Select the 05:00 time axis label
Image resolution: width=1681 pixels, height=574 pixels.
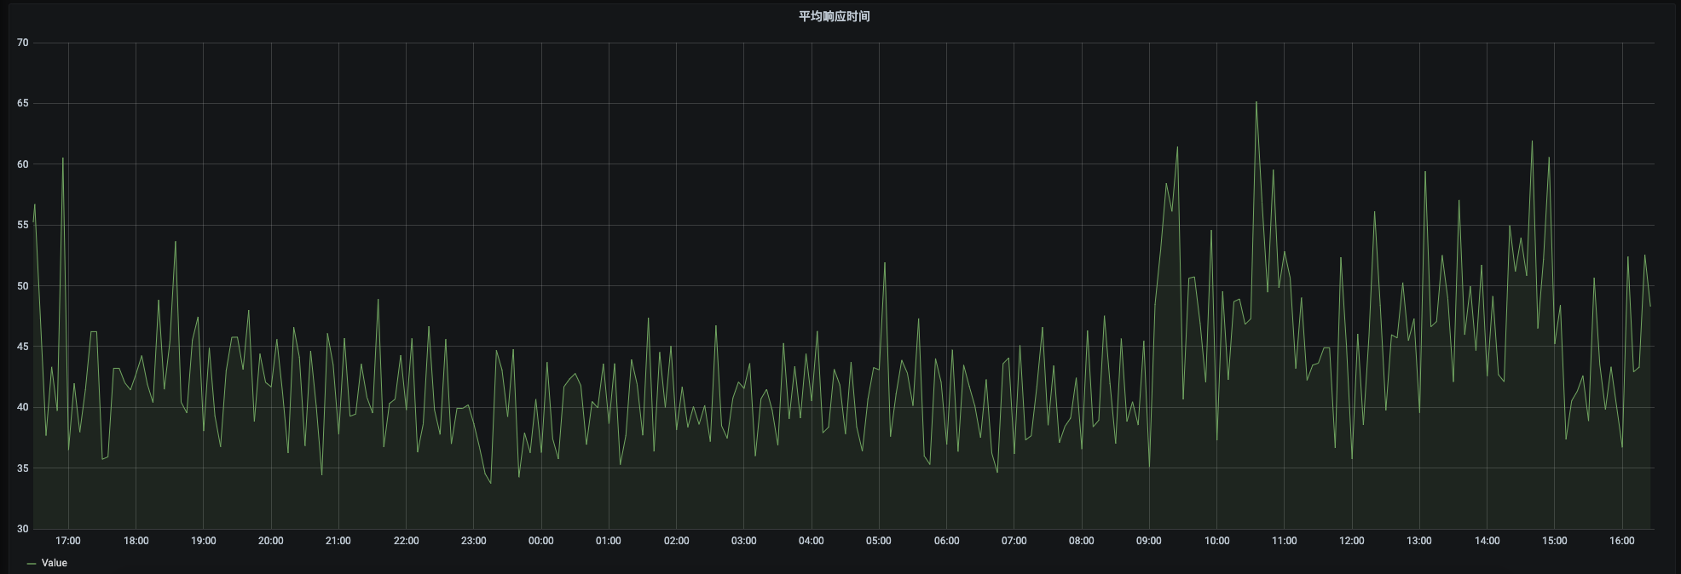tap(879, 541)
